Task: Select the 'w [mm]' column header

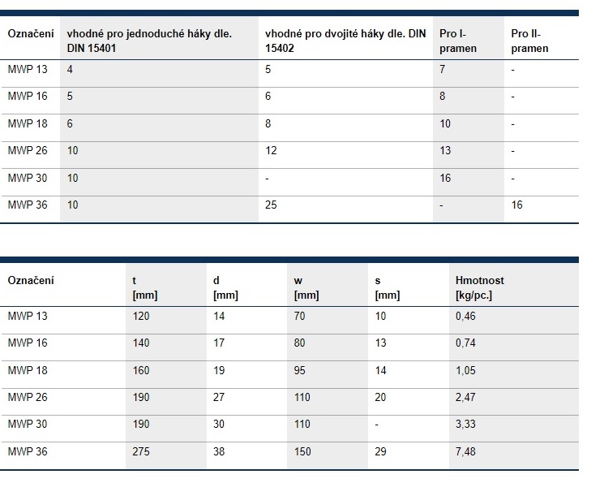Action: pyautogui.click(x=306, y=288)
